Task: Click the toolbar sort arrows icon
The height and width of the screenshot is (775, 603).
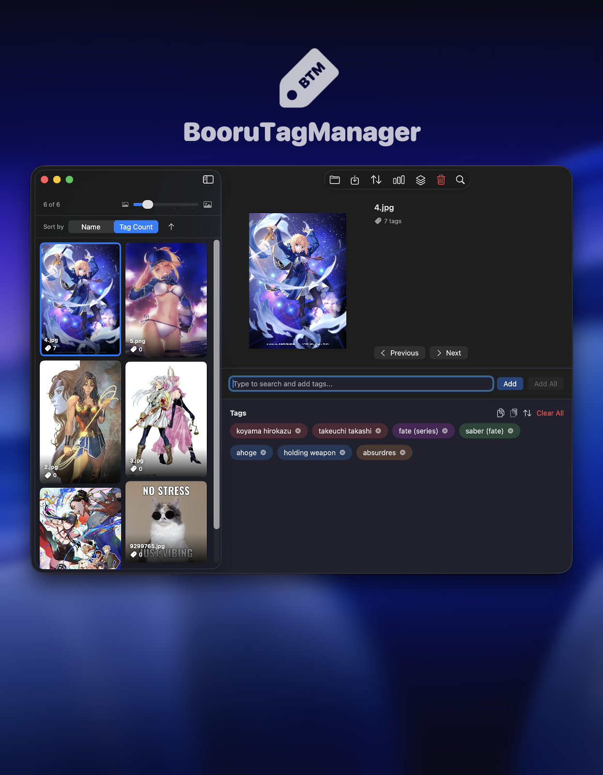Action: point(376,180)
